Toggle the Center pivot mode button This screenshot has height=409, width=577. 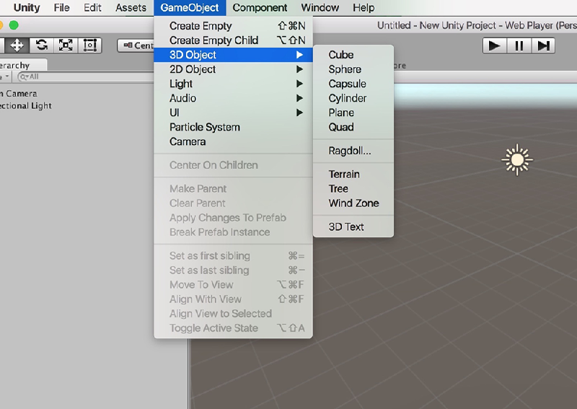136,45
